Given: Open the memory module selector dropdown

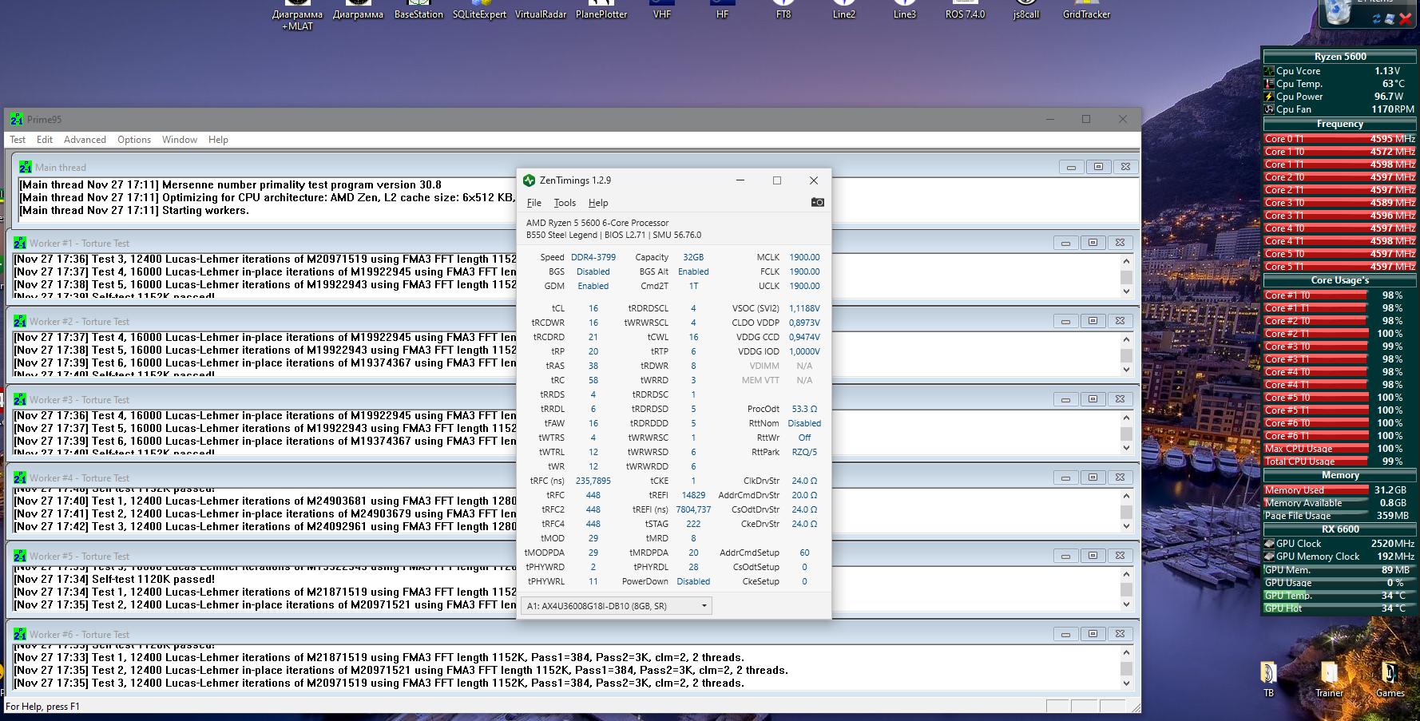Looking at the screenshot, I should click(x=616, y=606).
